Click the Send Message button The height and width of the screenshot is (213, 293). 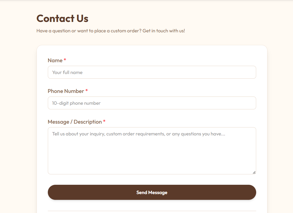152,192
